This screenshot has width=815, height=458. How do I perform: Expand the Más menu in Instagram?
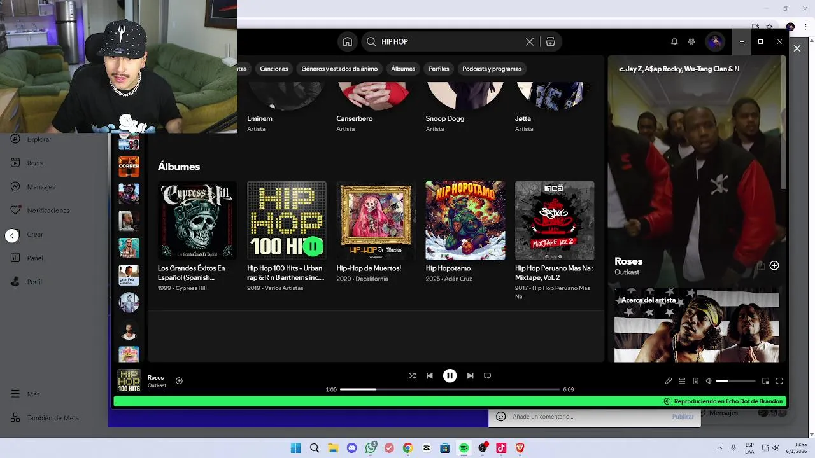tap(25, 394)
